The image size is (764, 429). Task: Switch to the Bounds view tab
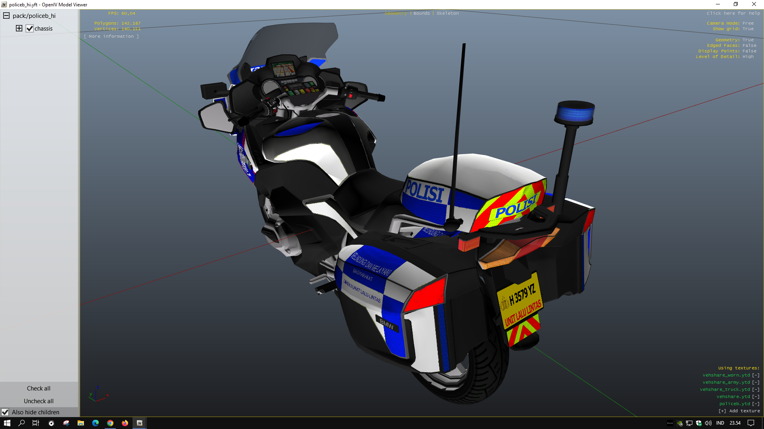pos(421,13)
